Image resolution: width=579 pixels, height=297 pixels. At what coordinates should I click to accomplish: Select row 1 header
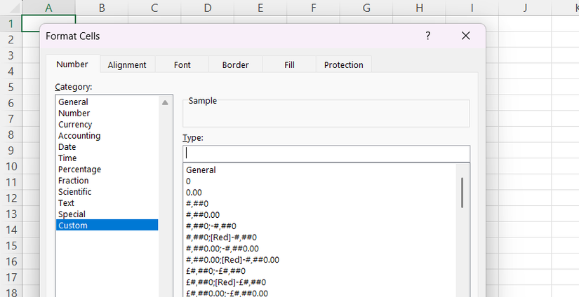point(11,24)
